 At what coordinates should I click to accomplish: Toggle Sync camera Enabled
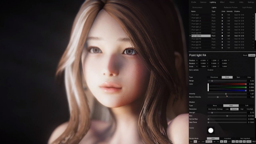click(211, 70)
